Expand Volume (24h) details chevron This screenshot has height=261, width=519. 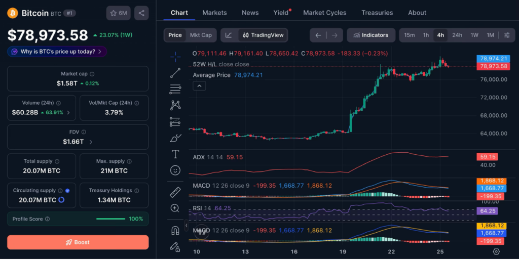(68, 113)
